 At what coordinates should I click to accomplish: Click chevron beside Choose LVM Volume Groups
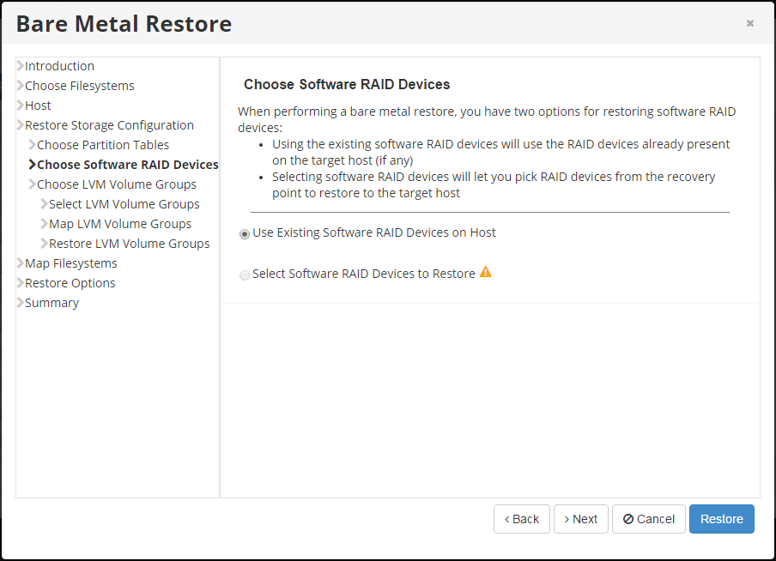coord(32,184)
